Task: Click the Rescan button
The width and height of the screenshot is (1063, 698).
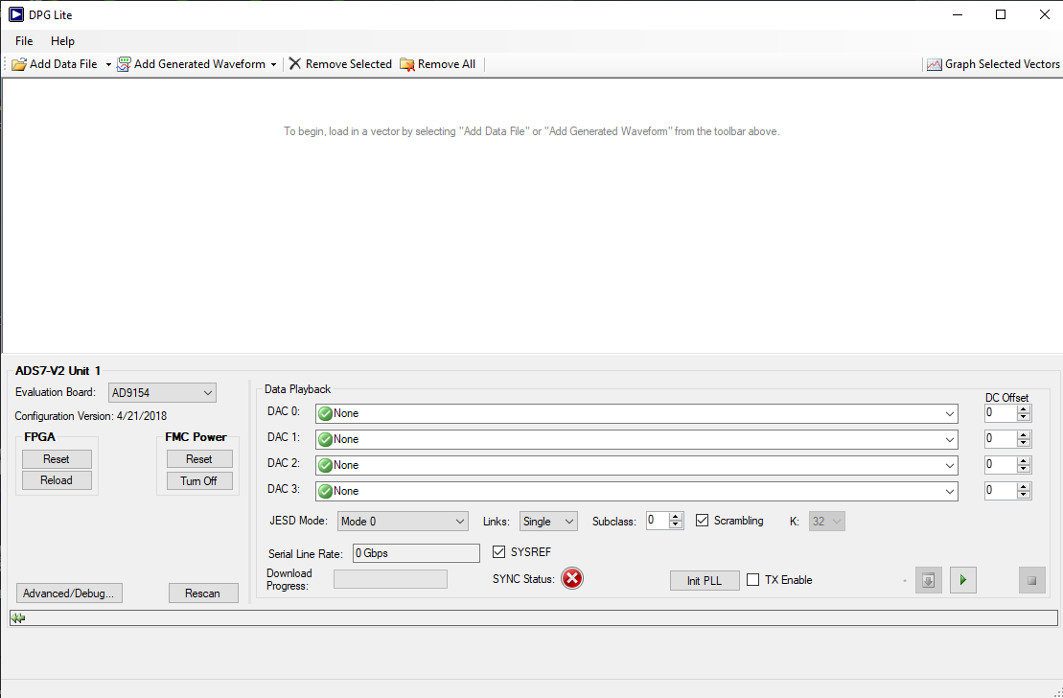Action: tap(202, 593)
